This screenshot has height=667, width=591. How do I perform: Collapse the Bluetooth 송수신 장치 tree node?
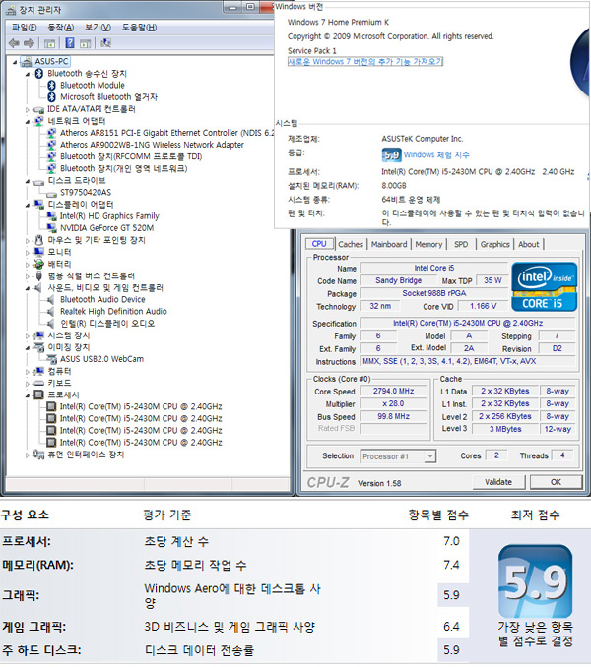(28, 74)
